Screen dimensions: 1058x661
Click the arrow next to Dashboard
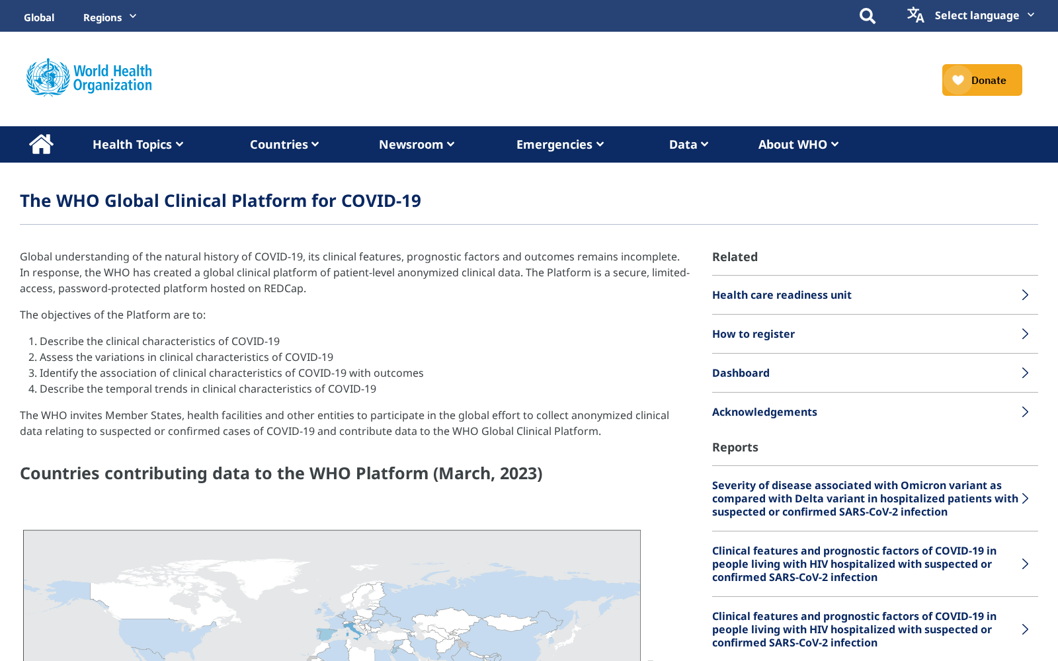(x=1025, y=373)
